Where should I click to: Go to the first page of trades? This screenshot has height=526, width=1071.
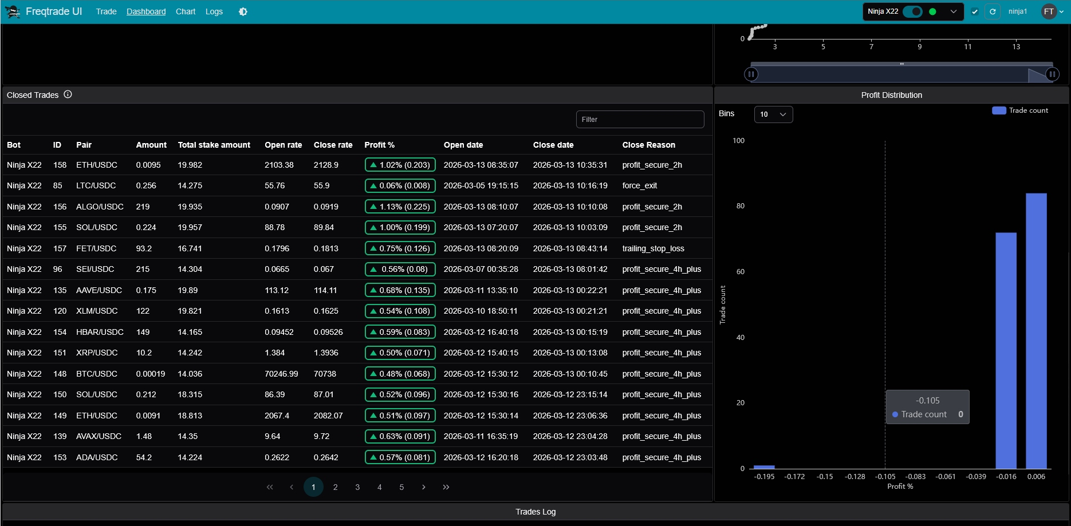[x=270, y=487]
